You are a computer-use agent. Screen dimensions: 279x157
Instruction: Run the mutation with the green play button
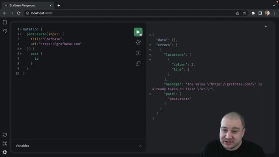(138, 32)
